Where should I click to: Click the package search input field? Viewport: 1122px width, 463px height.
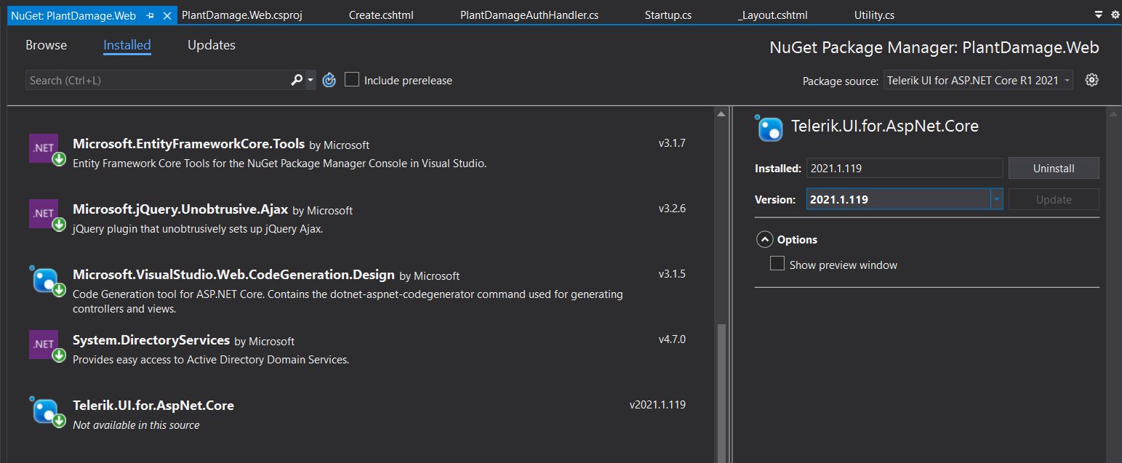point(156,80)
